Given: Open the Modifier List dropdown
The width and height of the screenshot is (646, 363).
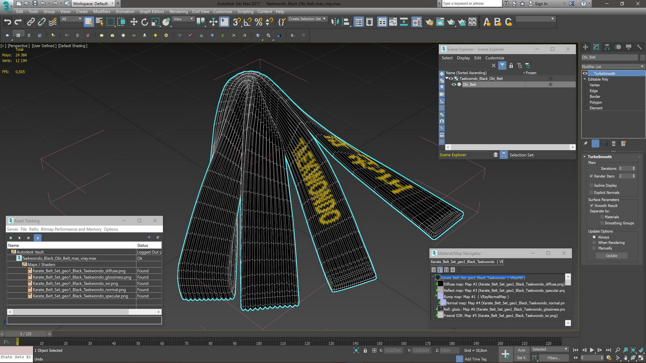Looking at the screenshot, I should (613, 67).
